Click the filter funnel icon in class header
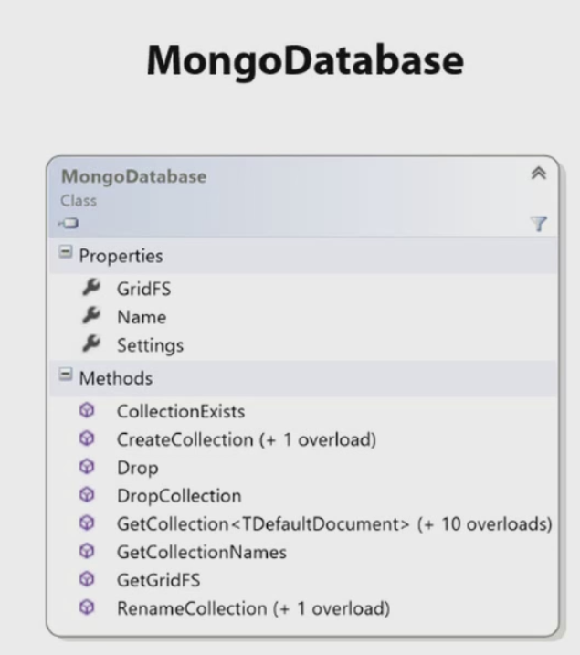580x655 pixels. pyautogui.click(x=539, y=224)
